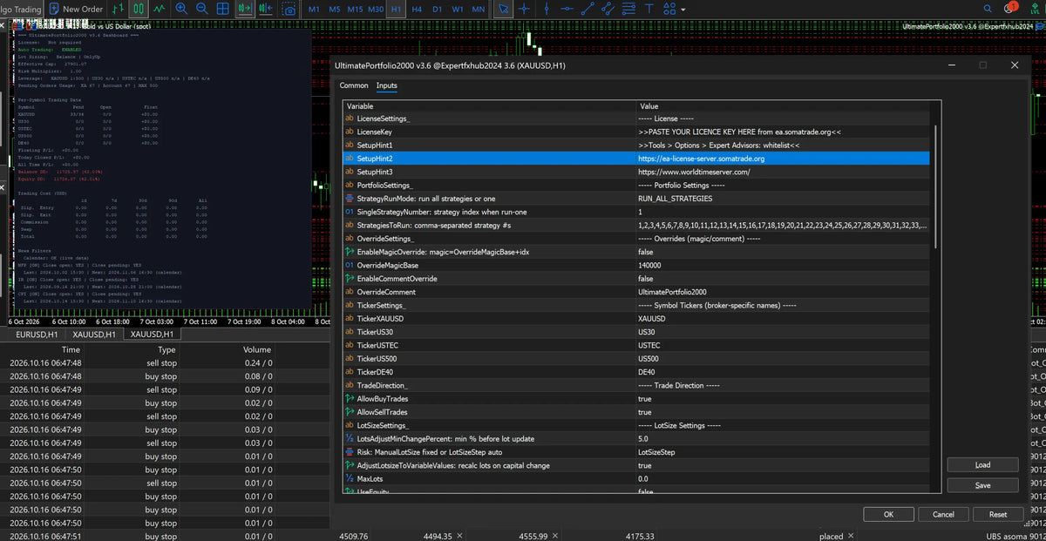Viewport: 1046px width, 541px height.
Task: Click the zoom in magnifier icon
Action: (x=181, y=9)
